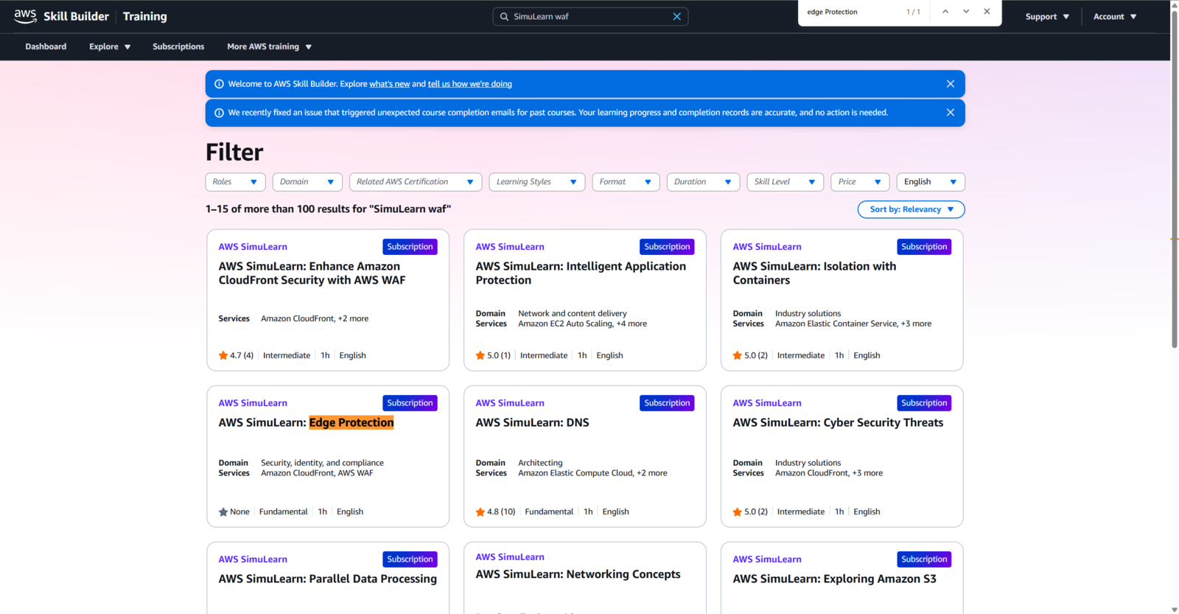Open AWS SimuLearn: Isolation with Containers course

814,273
